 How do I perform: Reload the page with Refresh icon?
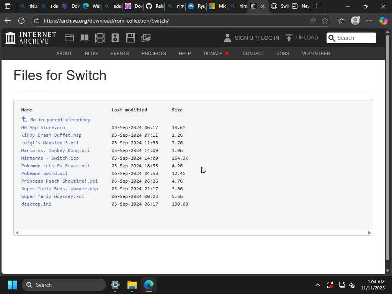click(21, 21)
